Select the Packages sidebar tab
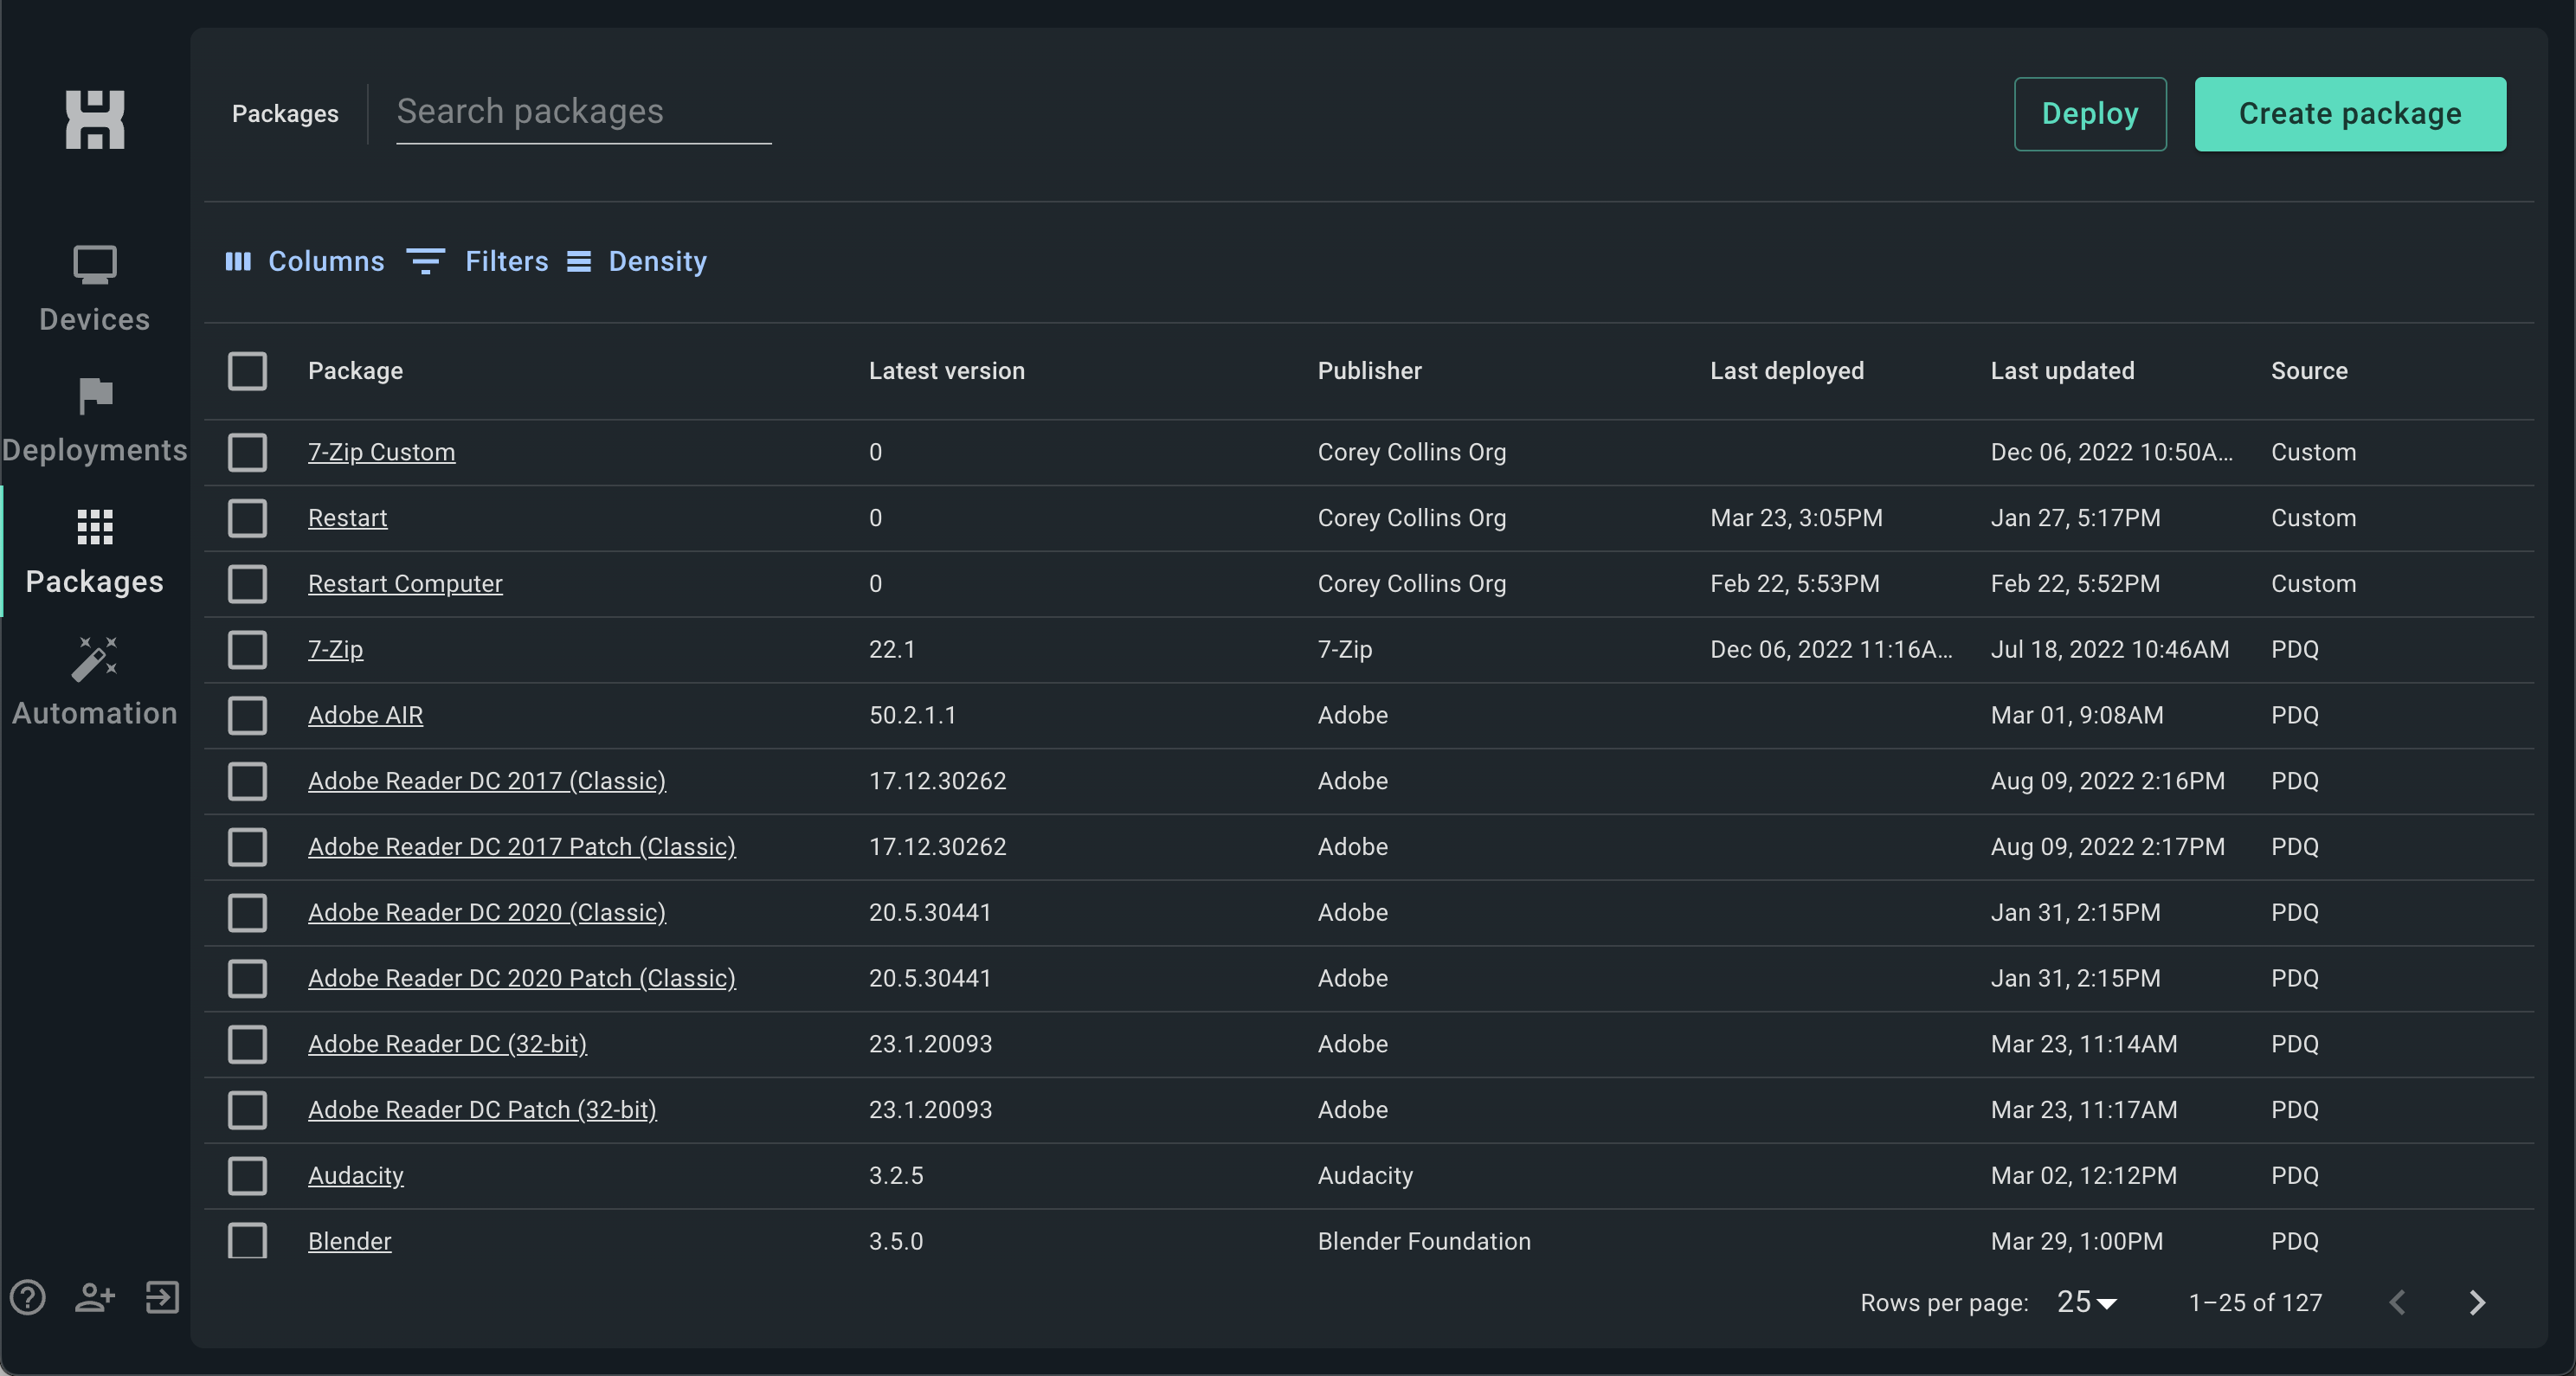Viewport: 2576px width, 1376px height. (95, 551)
